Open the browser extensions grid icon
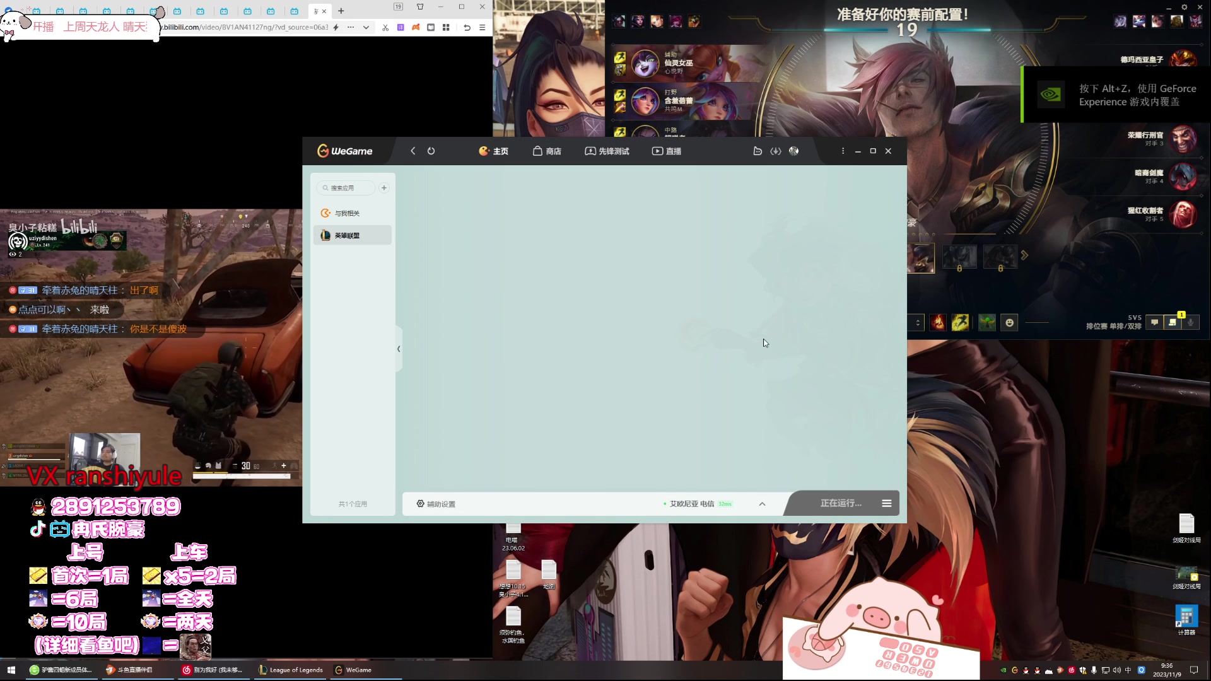This screenshot has width=1211, height=681. (446, 27)
